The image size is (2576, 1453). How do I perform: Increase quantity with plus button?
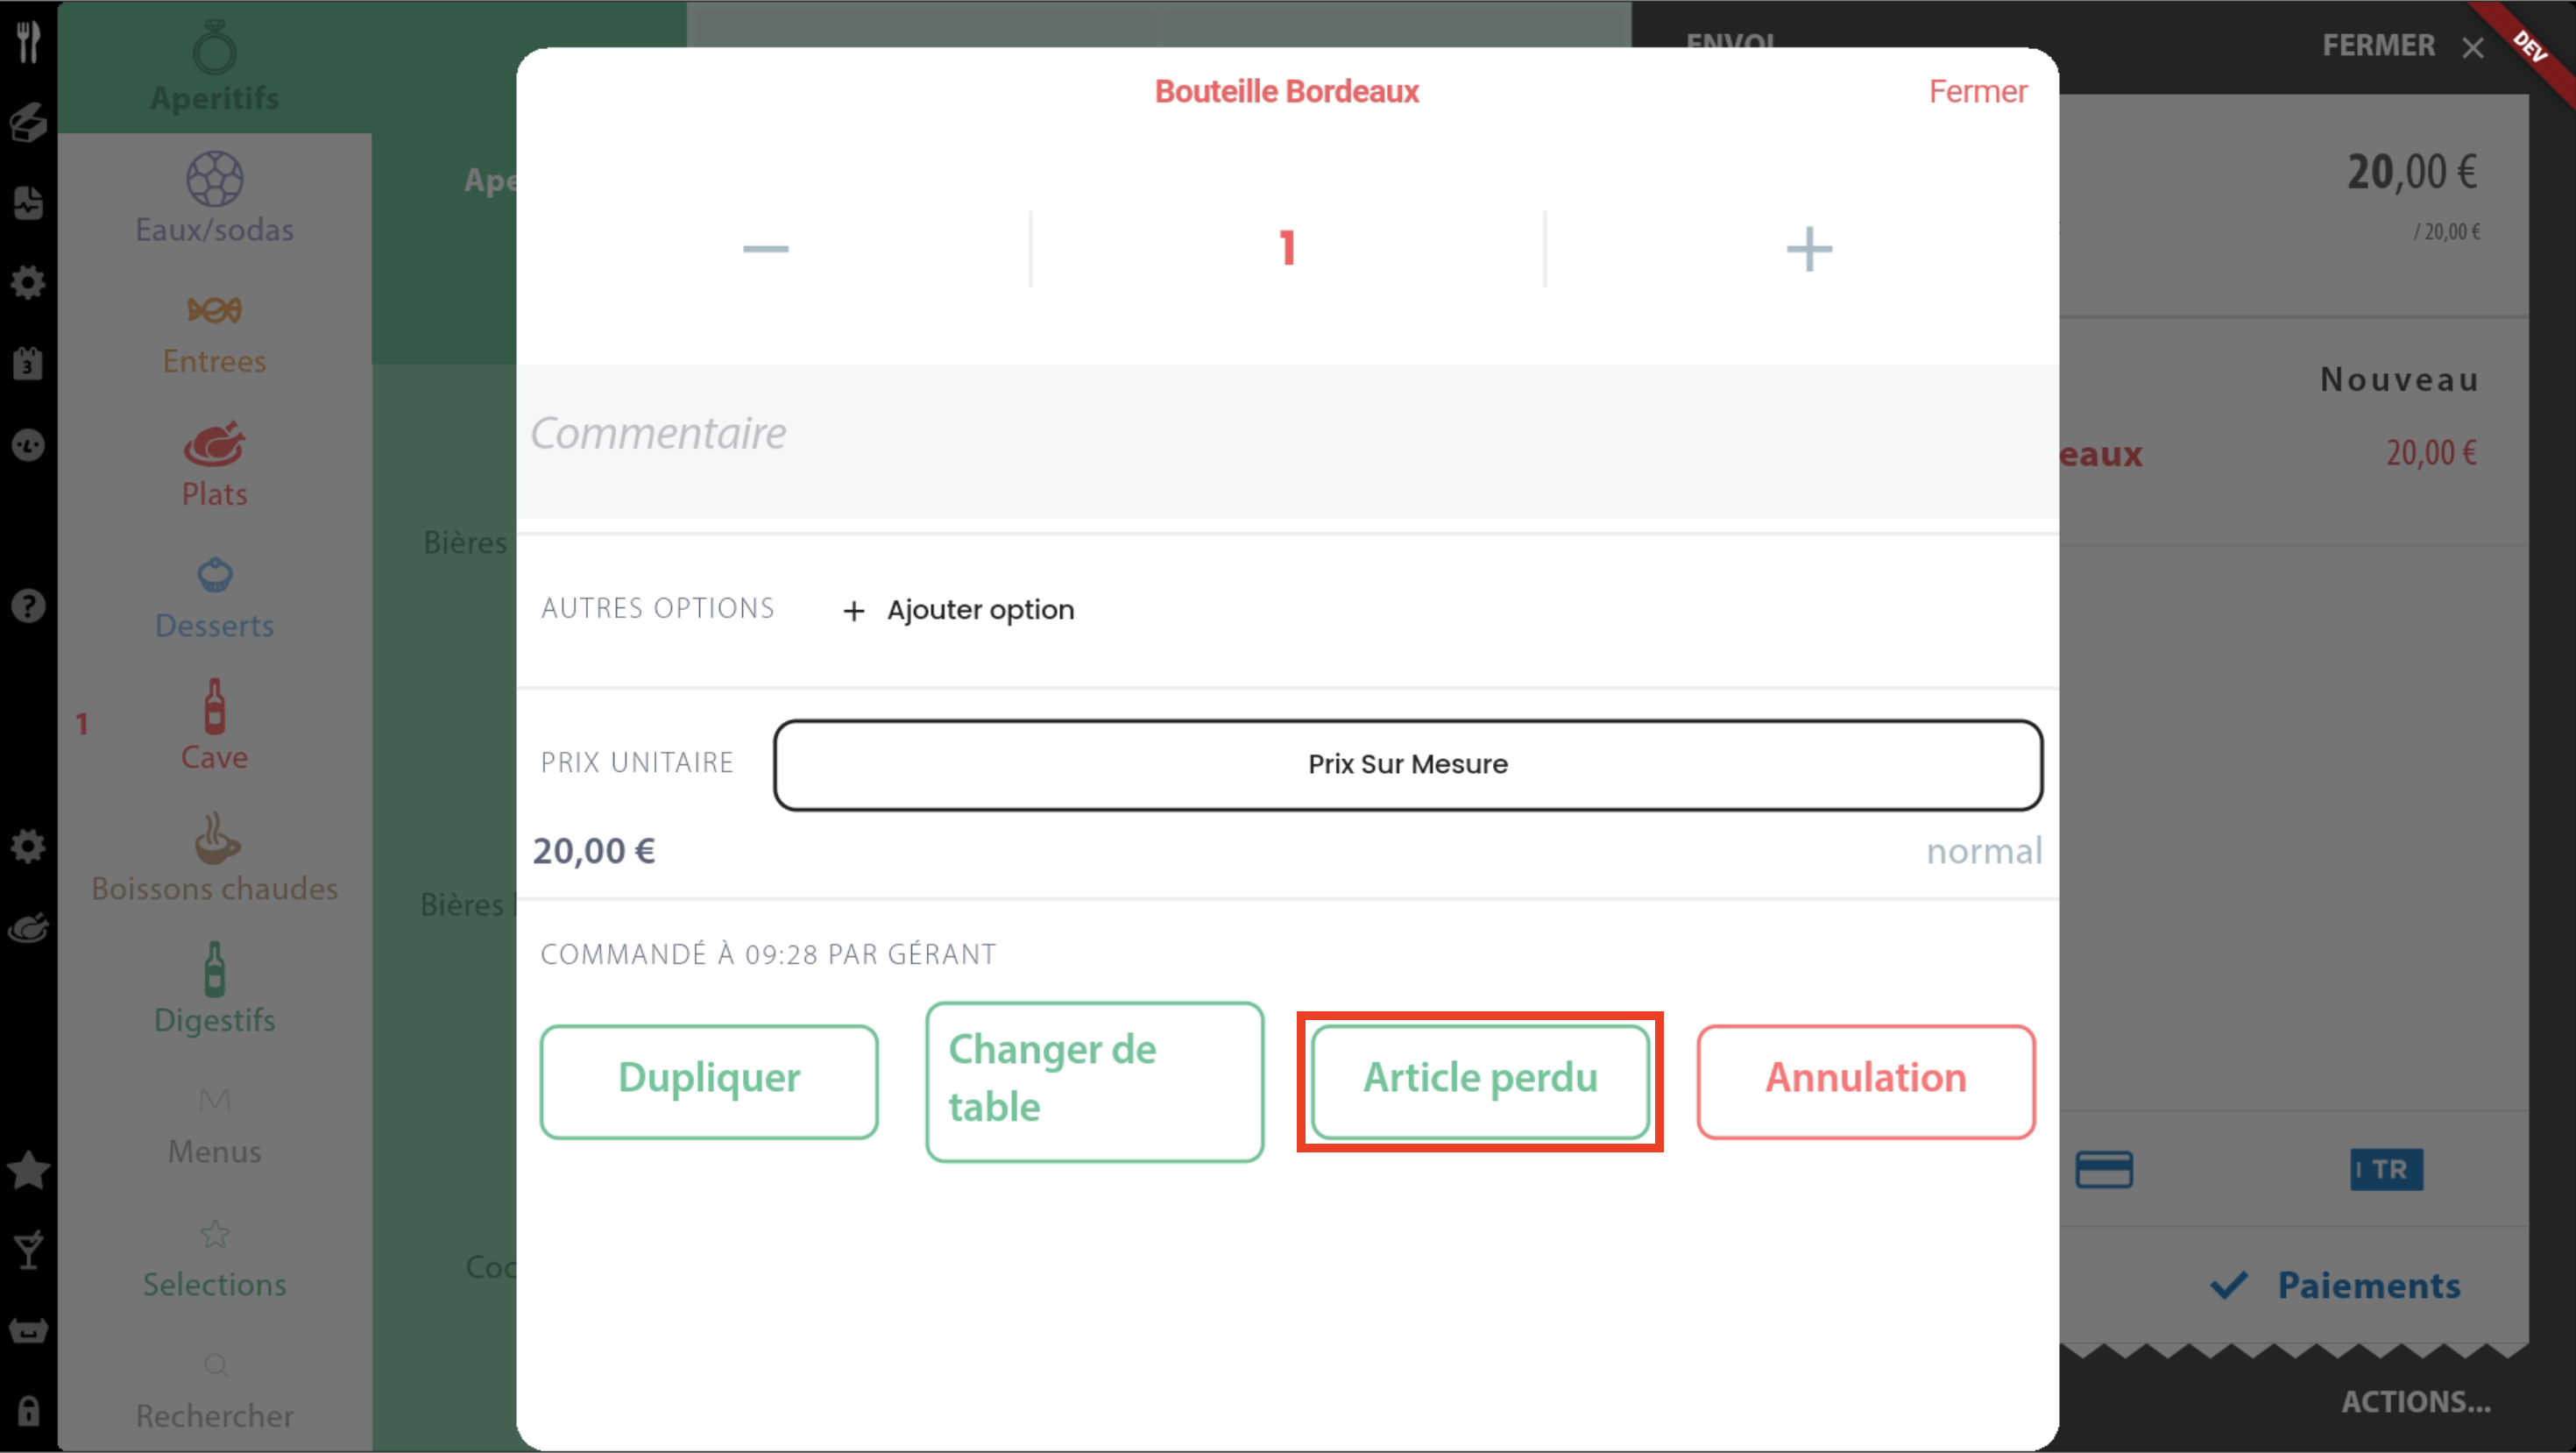1808,248
